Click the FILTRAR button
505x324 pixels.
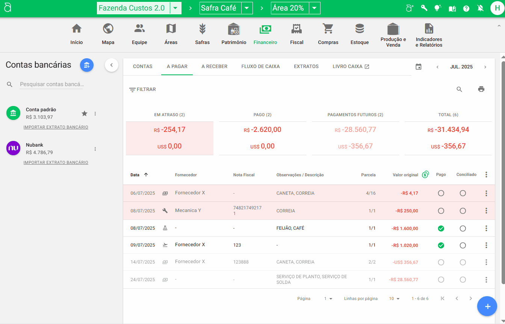tap(142, 89)
